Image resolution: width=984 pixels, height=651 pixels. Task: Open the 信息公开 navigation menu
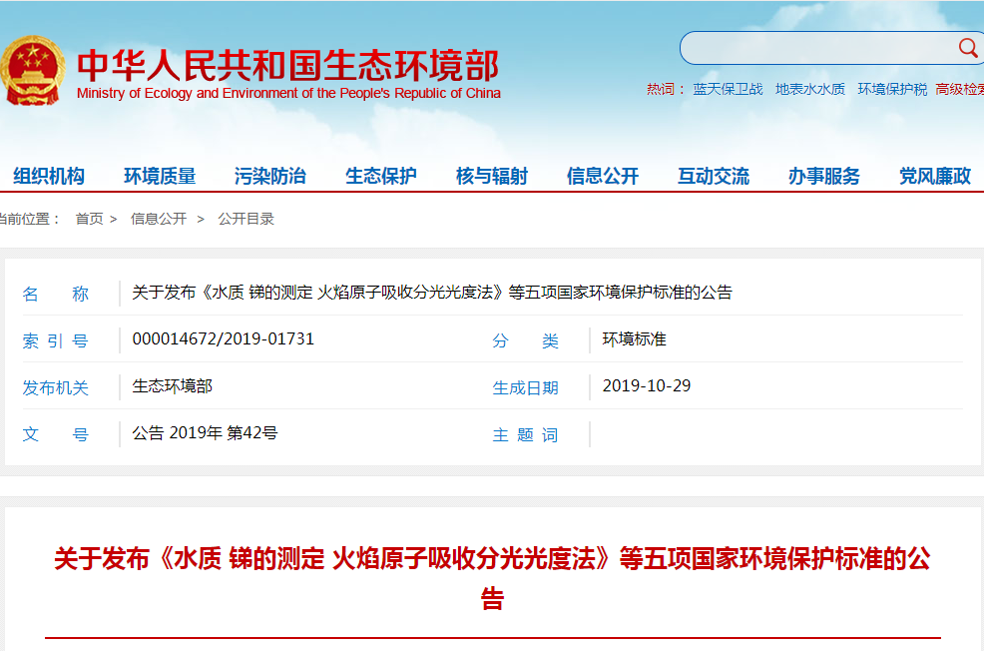(603, 176)
